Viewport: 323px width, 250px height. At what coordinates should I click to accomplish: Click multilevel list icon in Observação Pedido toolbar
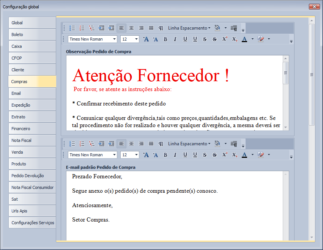(x=92, y=28)
